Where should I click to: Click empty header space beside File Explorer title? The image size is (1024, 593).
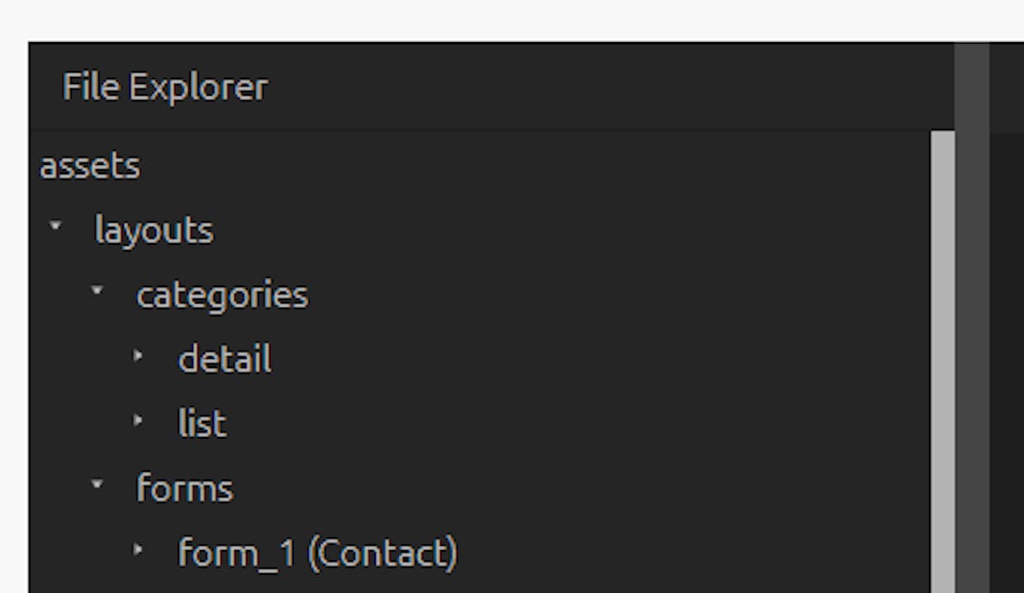point(611,87)
